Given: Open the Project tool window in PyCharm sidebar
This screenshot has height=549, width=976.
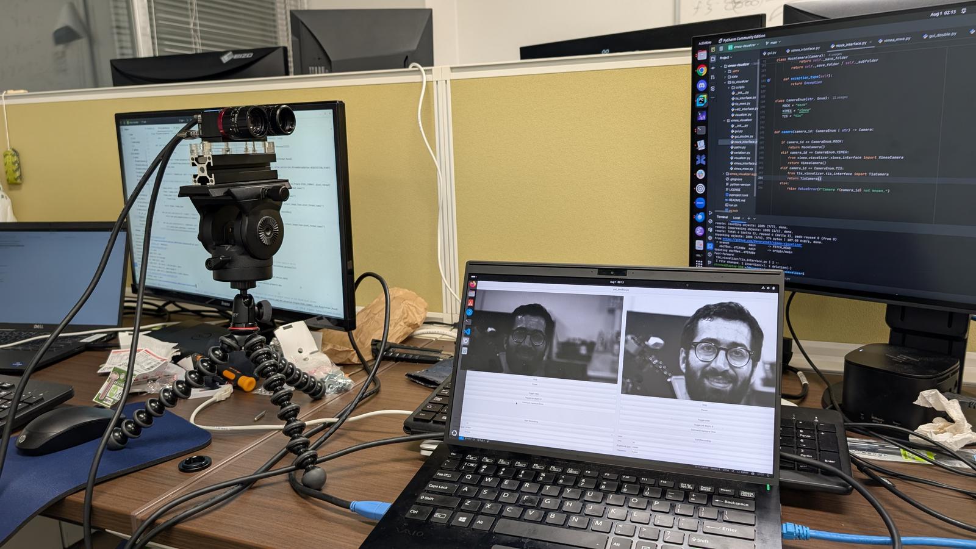Looking at the screenshot, I should click(713, 58).
